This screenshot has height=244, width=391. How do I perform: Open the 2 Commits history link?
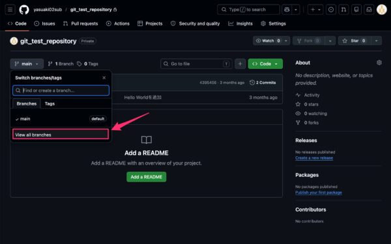[263, 83]
